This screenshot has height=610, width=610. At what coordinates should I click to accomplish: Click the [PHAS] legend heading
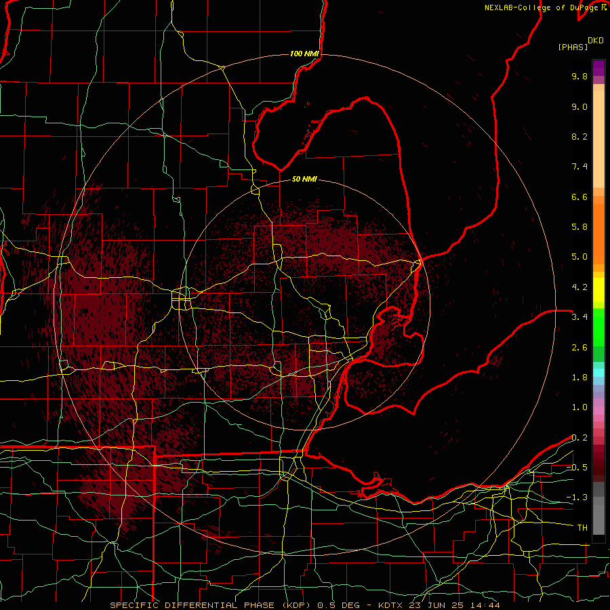click(x=573, y=47)
